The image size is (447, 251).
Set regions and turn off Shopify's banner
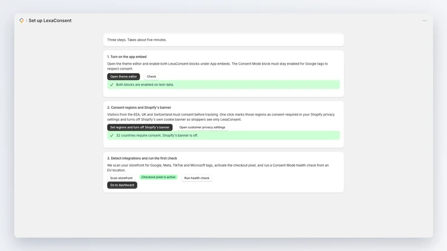point(140,127)
